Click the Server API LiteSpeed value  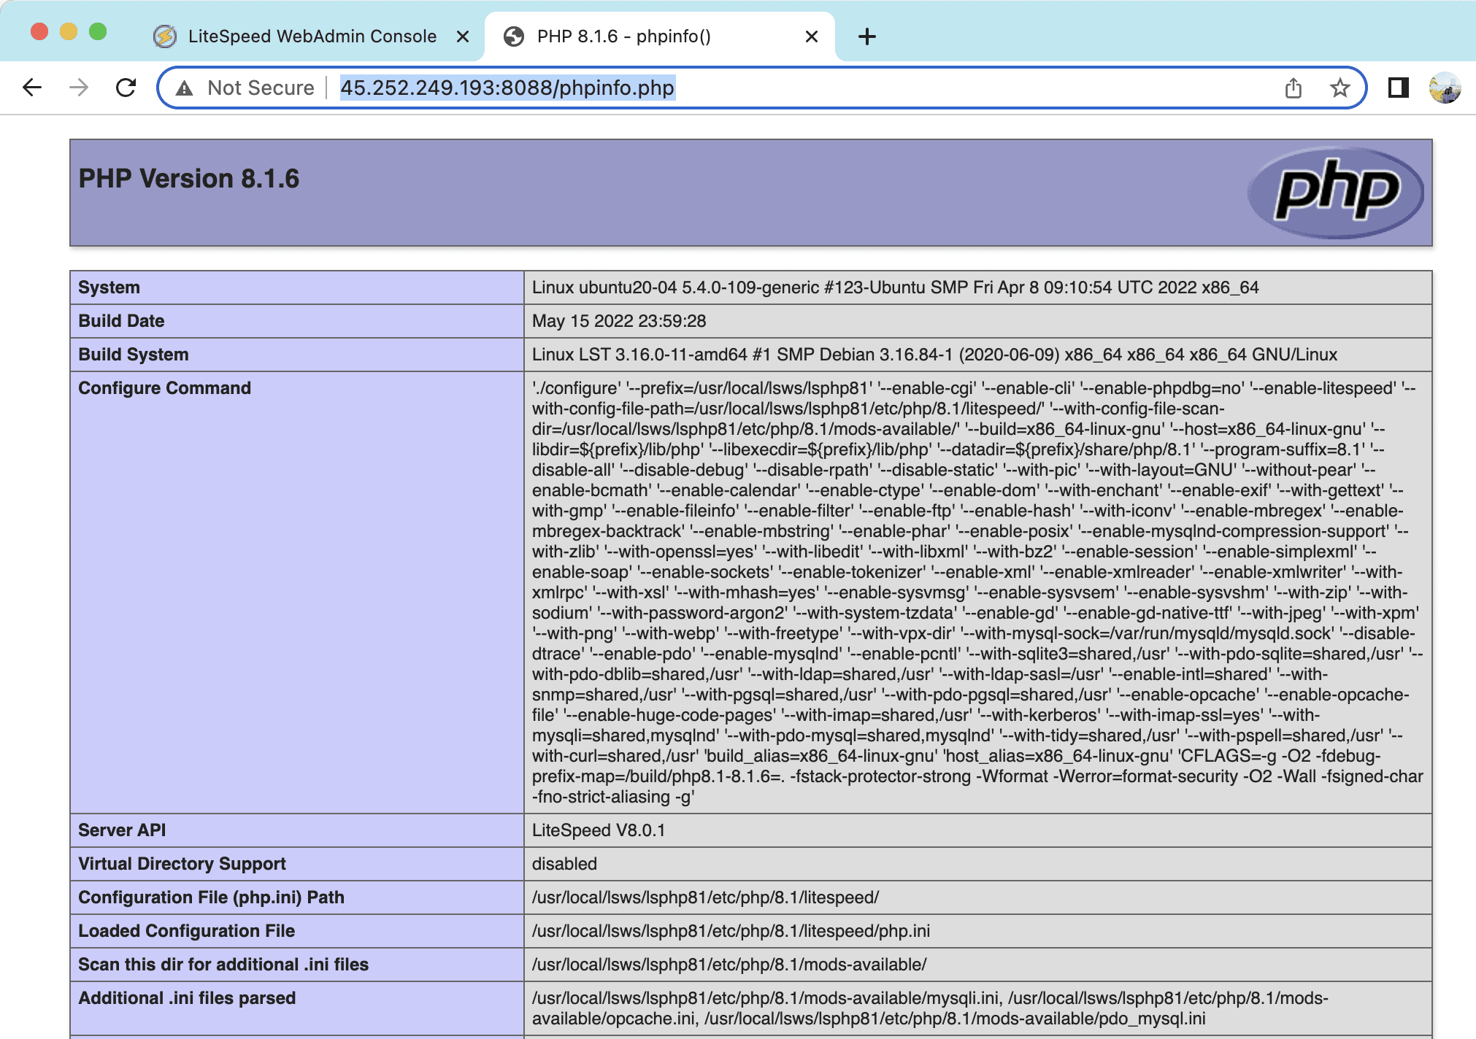[598, 830]
